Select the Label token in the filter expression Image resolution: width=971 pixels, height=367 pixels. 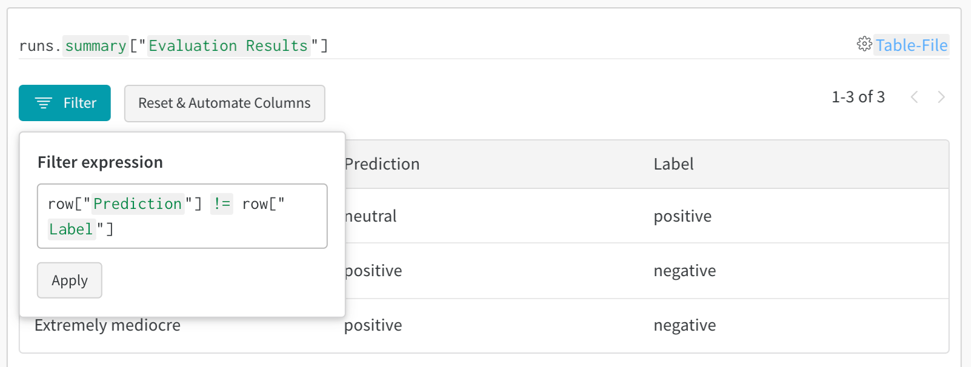[71, 230]
